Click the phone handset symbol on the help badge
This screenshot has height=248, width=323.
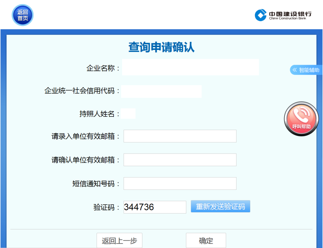pos(301,115)
